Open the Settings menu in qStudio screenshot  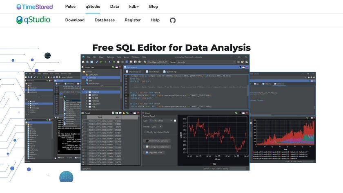click(x=111, y=57)
